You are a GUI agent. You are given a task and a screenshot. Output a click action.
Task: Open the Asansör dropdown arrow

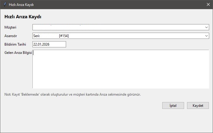click(x=207, y=36)
